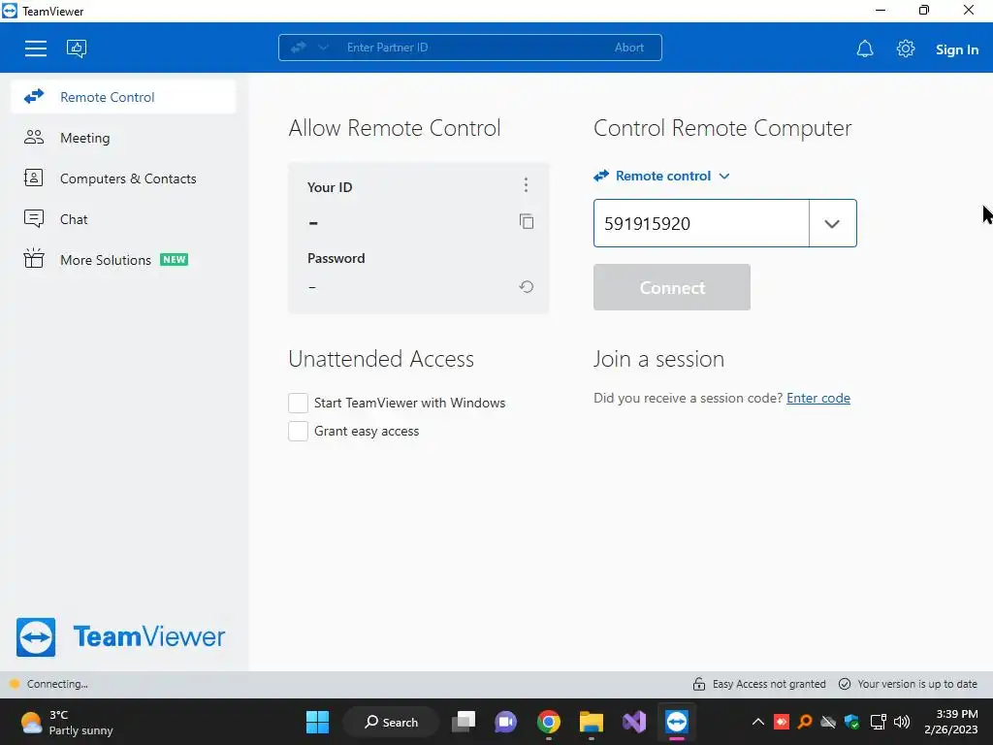Click the Easy Access padlock icon

(698, 684)
